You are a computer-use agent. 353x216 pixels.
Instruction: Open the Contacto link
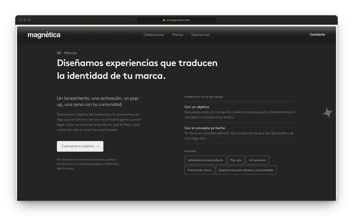pyautogui.click(x=317, y=34)
